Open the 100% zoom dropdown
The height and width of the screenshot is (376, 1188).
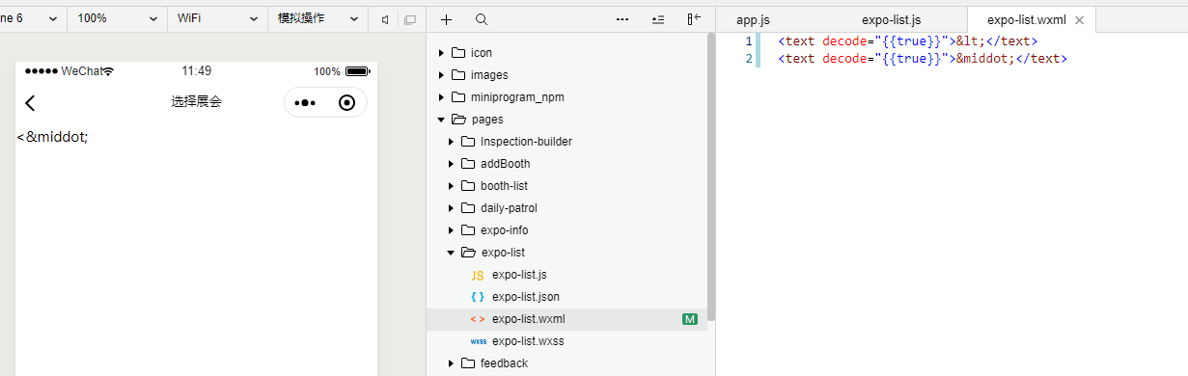pos(118,18)
